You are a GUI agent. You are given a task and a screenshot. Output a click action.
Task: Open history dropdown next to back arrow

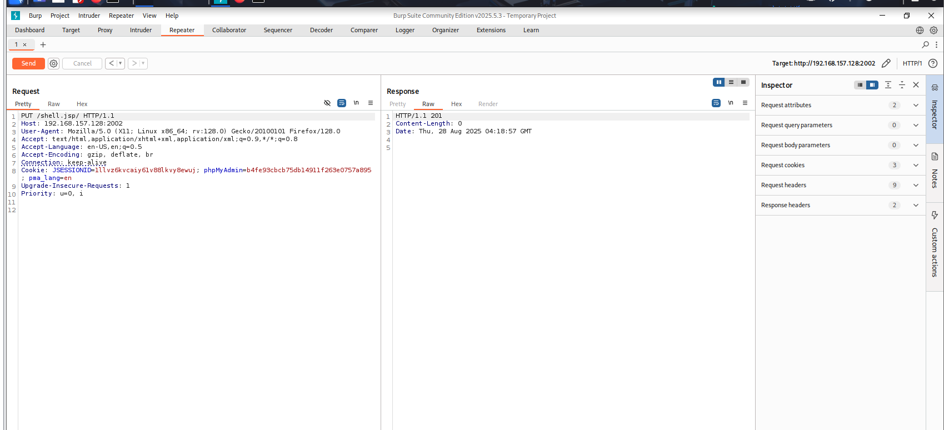pos(120,63)
